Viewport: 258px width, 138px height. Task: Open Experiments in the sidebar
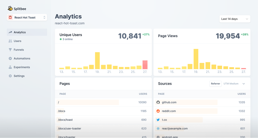(27, 67)
